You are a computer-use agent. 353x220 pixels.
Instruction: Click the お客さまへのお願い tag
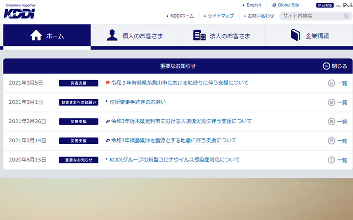tap(78, 102)
